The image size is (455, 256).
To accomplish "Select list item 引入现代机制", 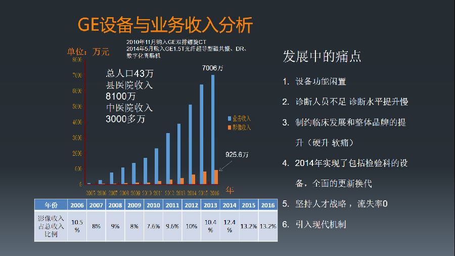I will 321,225.
